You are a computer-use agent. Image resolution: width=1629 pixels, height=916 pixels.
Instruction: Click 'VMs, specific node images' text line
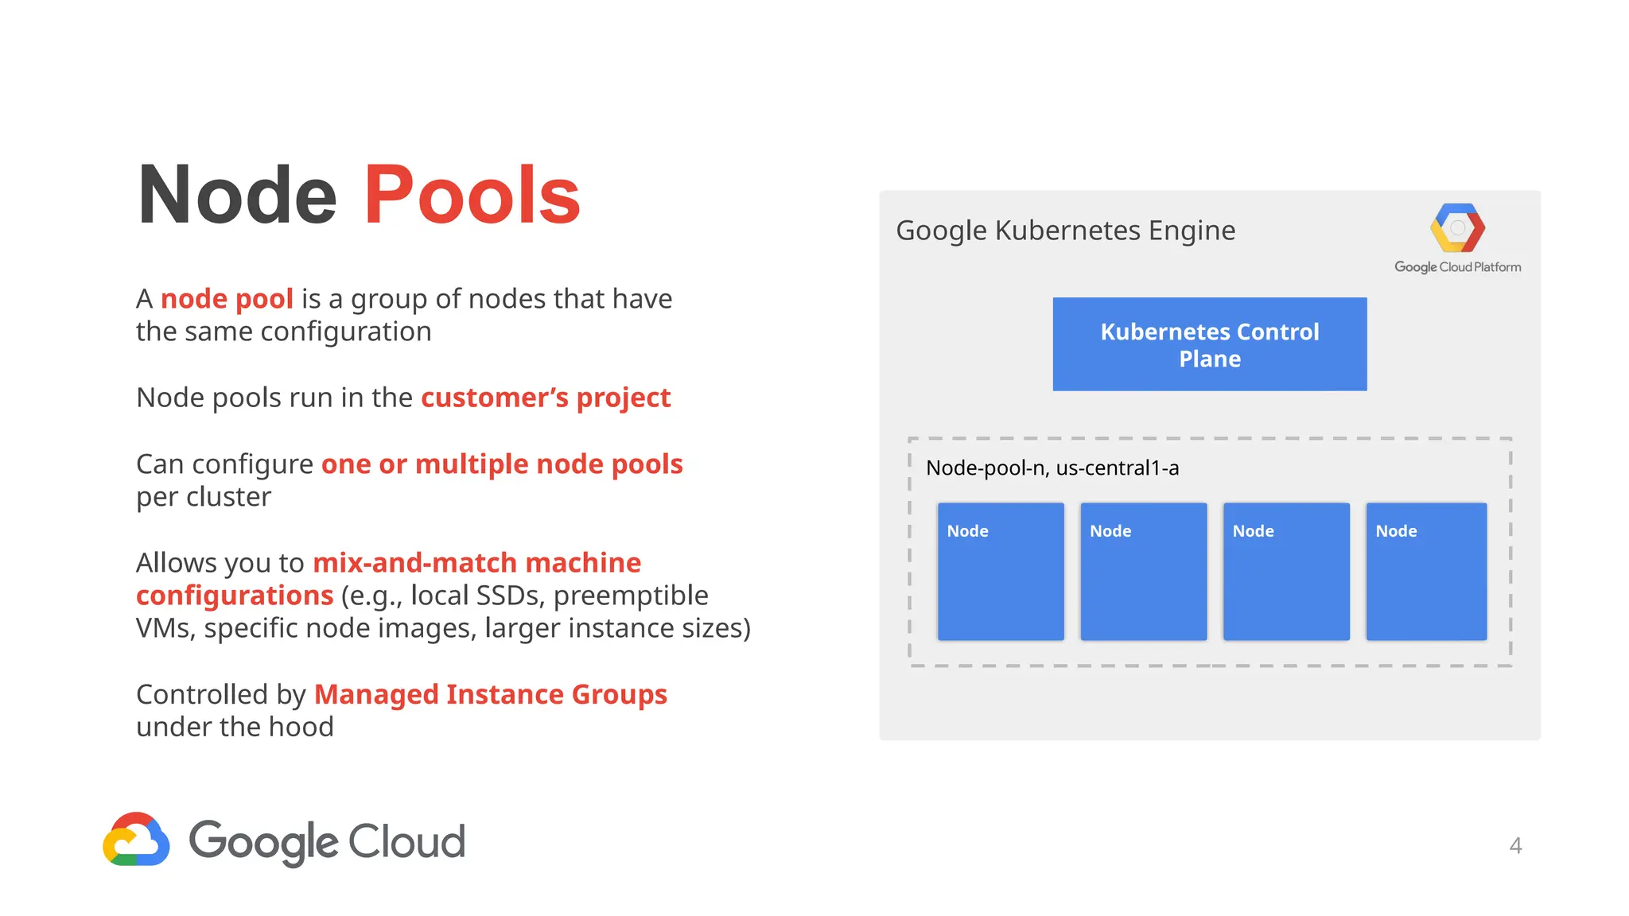coord(443,628)
